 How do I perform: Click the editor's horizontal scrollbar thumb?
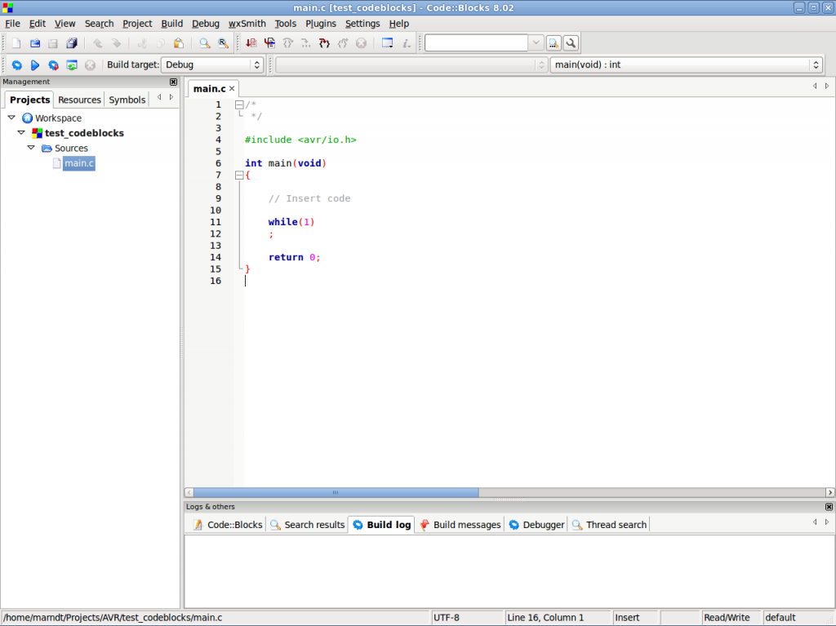point(335,493)
